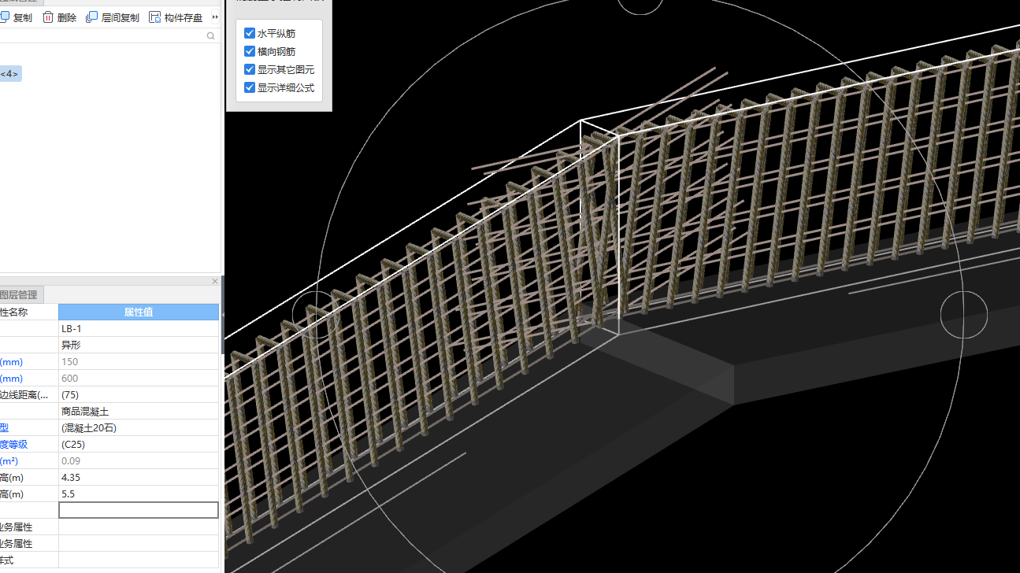The height and width of the screenshot is (573, 1020).
Task: Click the 层间复制 icon
Action: (92, 17)
